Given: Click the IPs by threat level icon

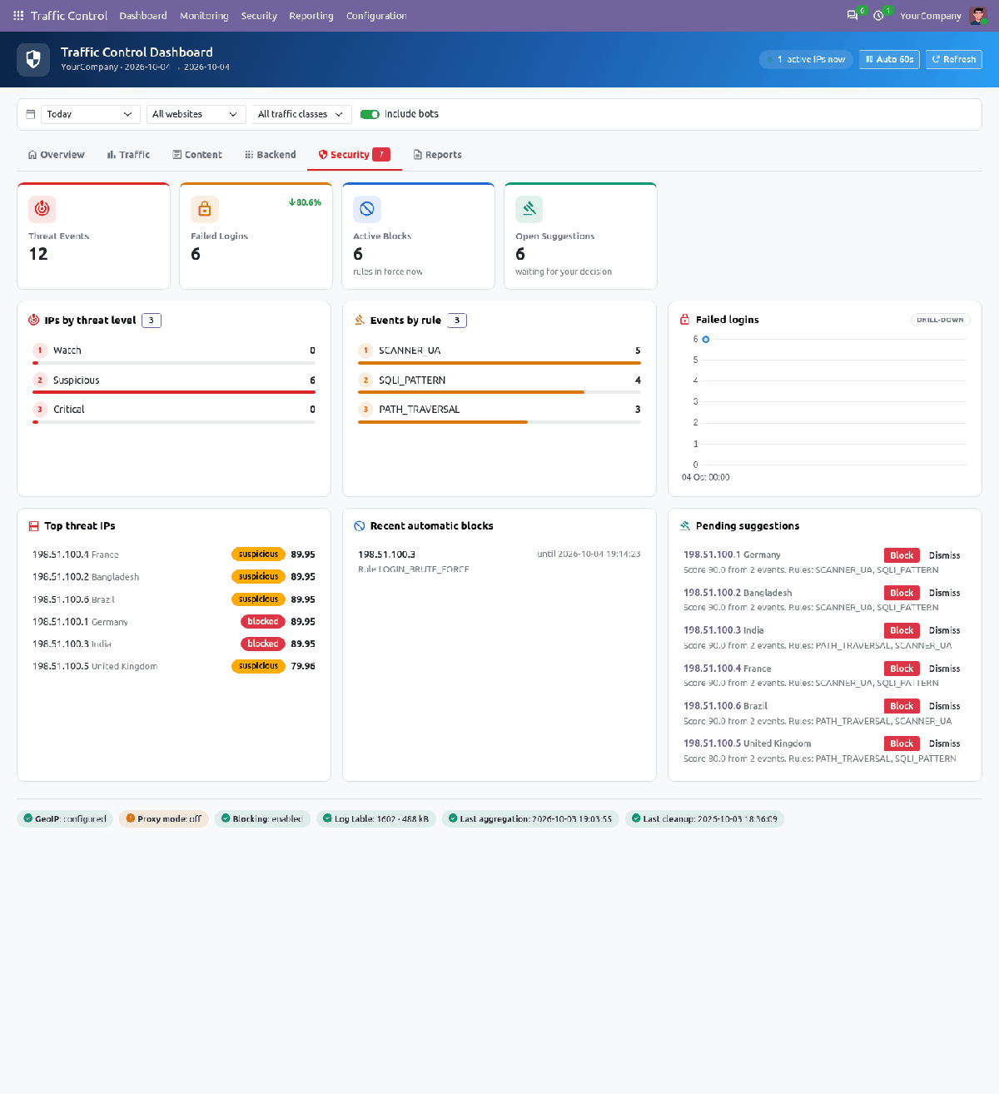Looking at the screenshot, I should [x=34, y=320].
